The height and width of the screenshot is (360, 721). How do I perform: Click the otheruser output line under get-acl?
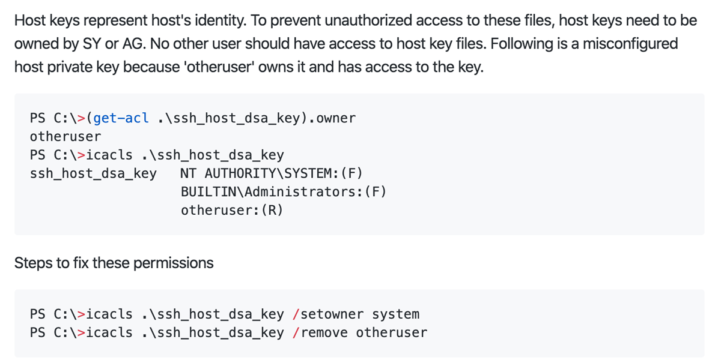click(x=65, y=136)
